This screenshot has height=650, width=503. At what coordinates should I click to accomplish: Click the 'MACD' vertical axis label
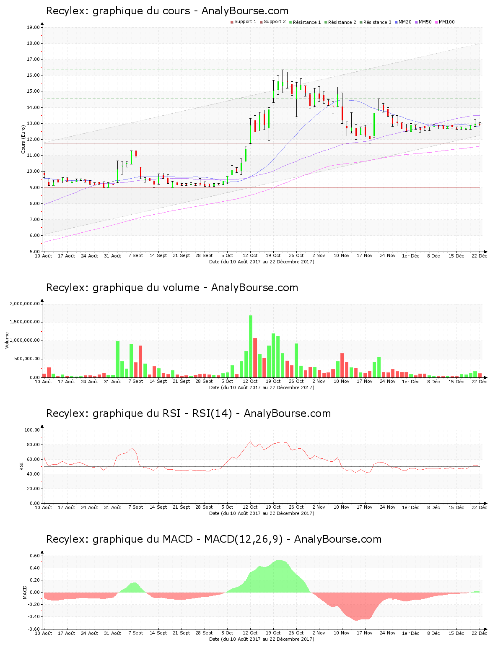coord(25,592)
